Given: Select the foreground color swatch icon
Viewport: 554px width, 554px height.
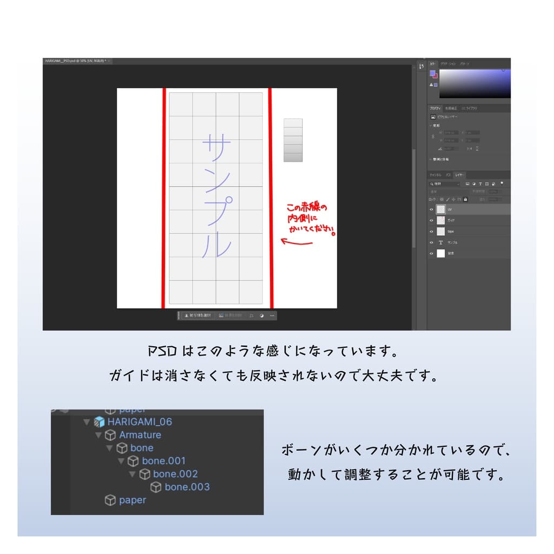Looking at the screenshot, I should pos(433,73).
